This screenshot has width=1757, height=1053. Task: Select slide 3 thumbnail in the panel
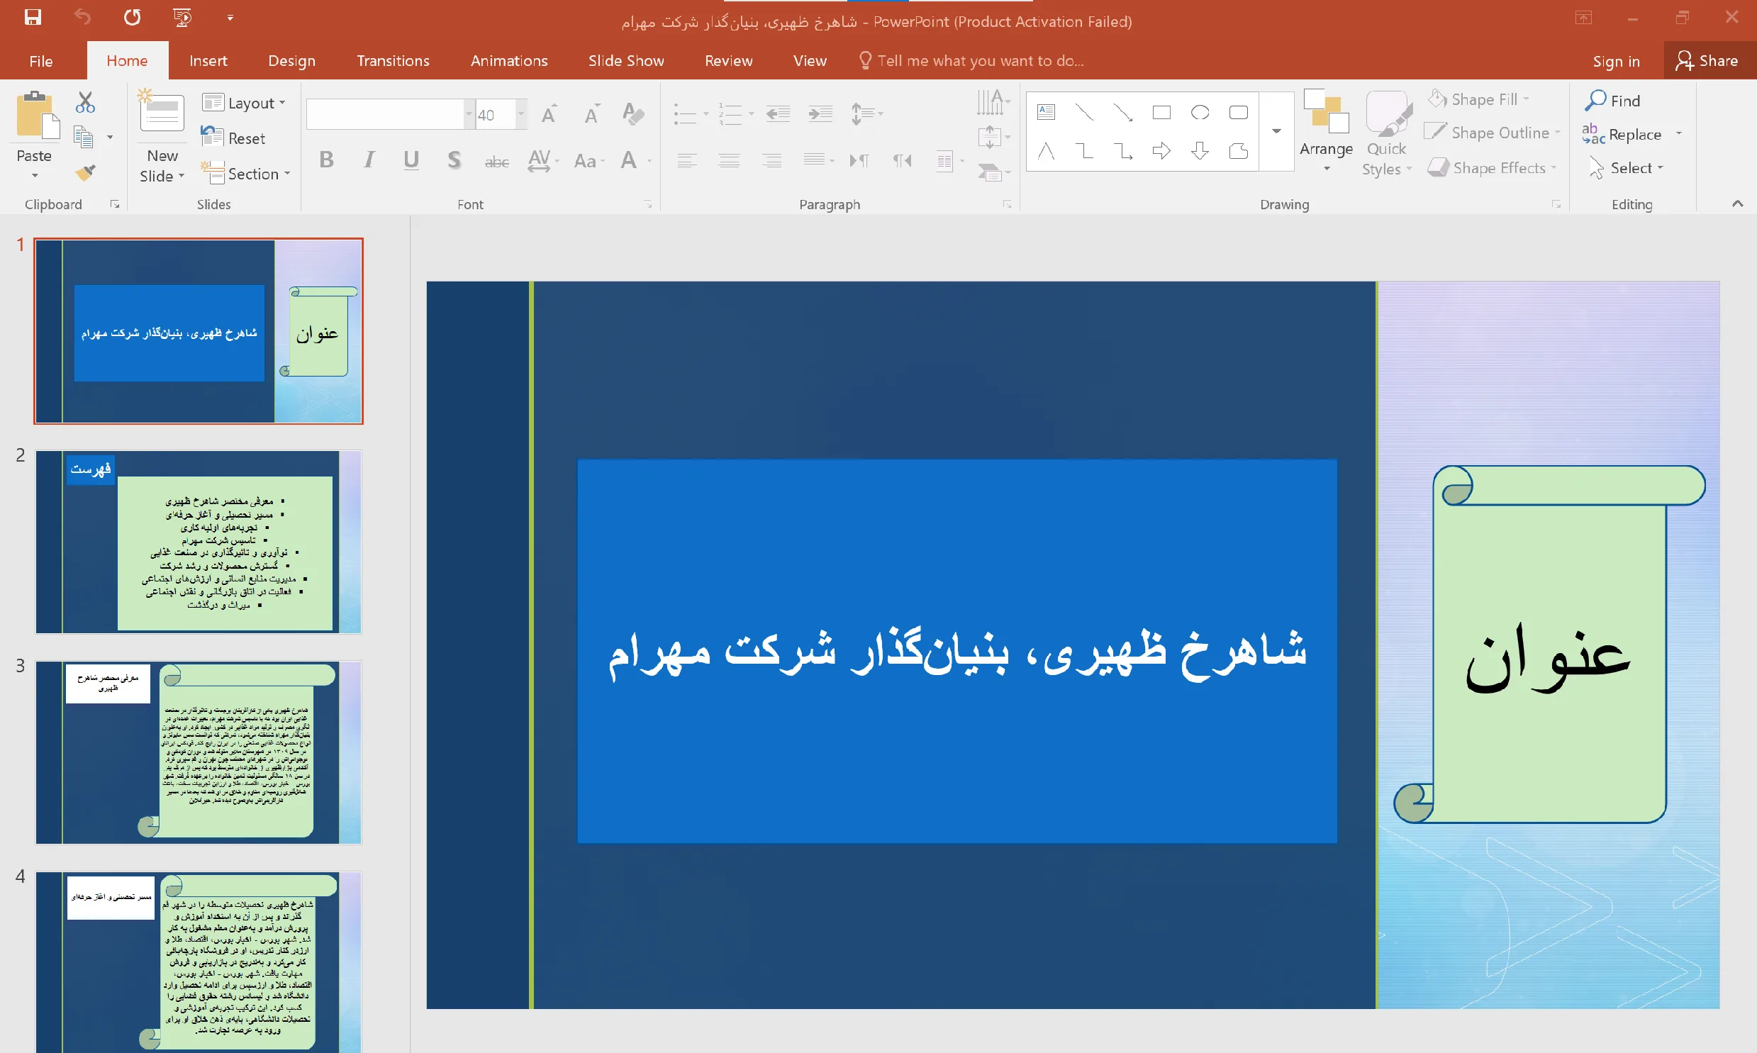click(198, 752)
